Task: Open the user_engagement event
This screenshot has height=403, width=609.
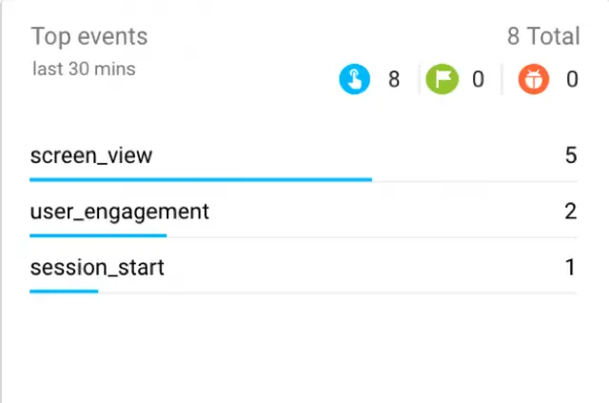Action: pyautogui.click(x=119, y=212)
